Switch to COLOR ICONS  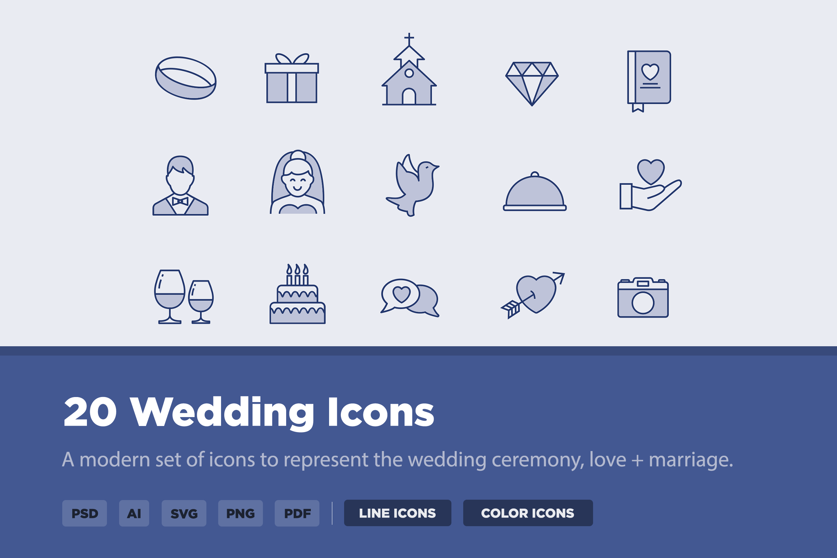(x=528, y=513)
